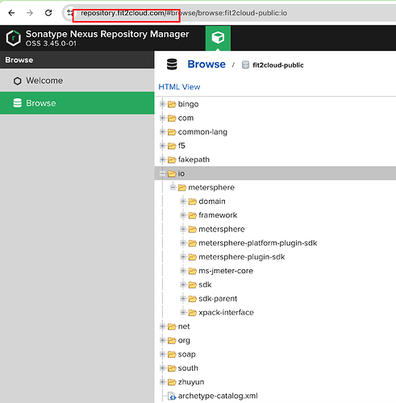
Task: Click the large database icon beside the Browse heading
Action: 172,64
